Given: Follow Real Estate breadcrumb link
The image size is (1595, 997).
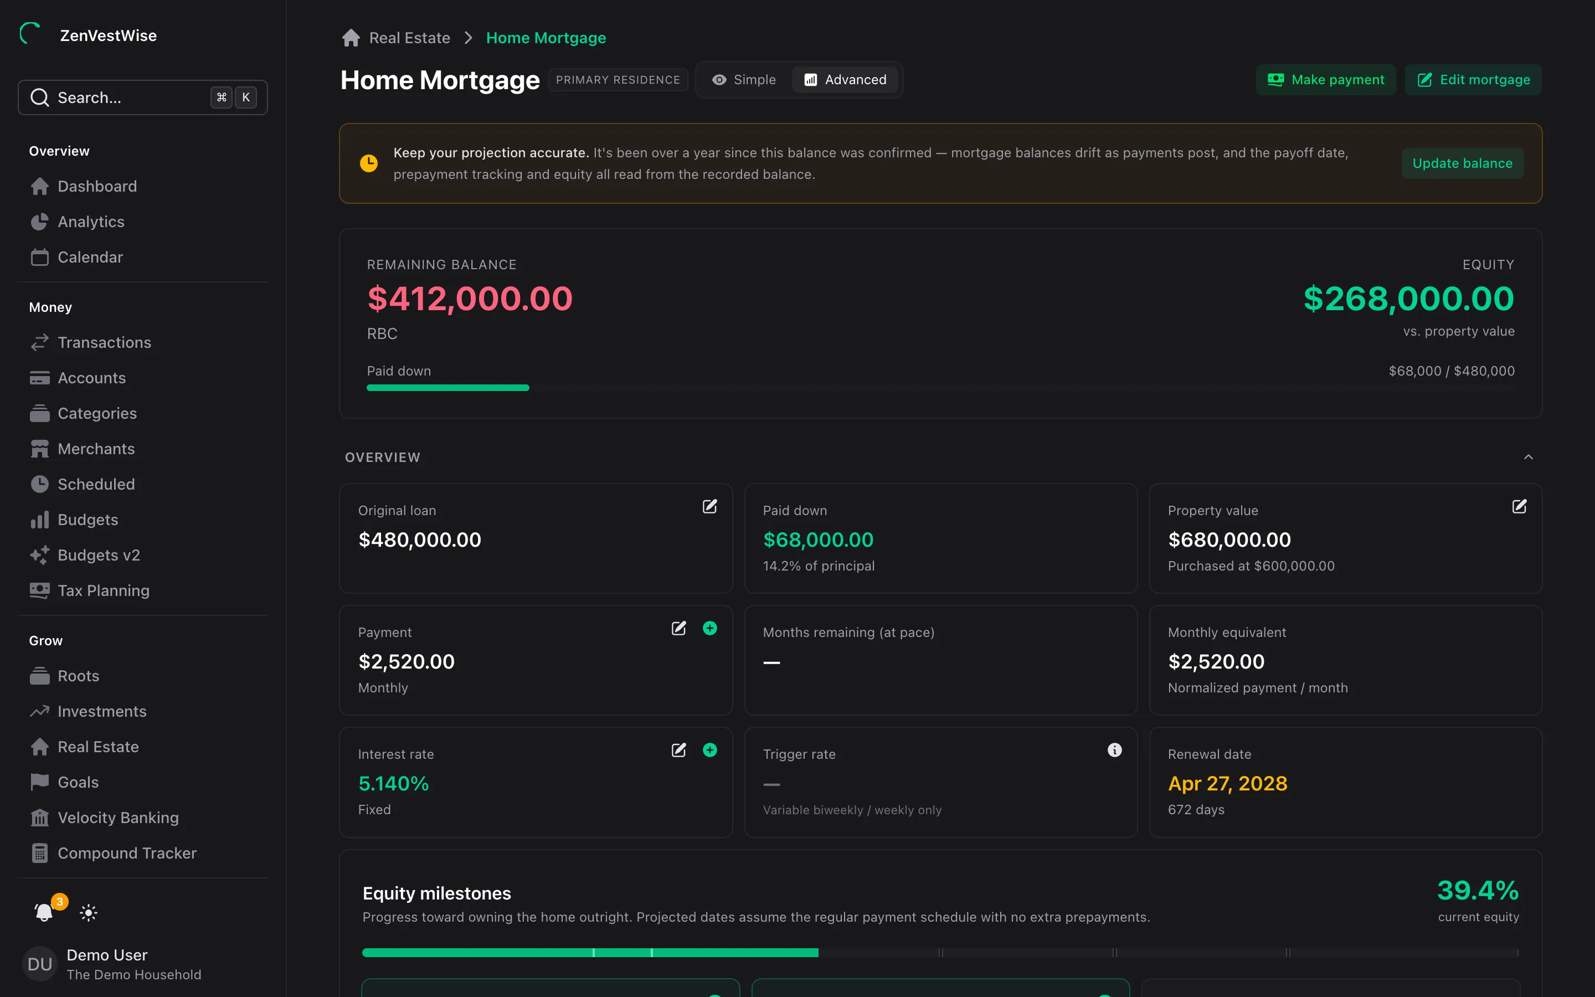Looking at the screenshot, I should [409, 38].
